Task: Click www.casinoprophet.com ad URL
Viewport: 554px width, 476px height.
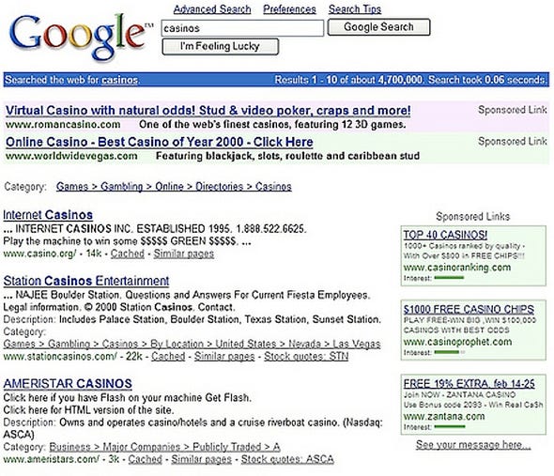Action: (457, 342)
